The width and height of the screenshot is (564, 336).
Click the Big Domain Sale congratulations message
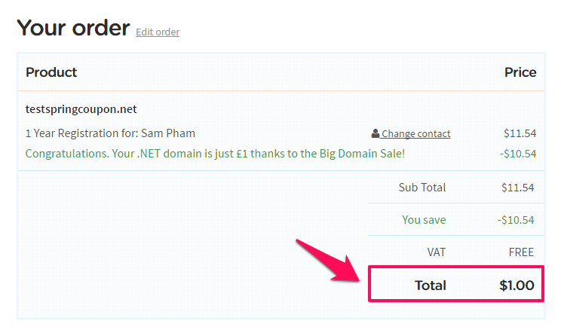click(215, 154)
